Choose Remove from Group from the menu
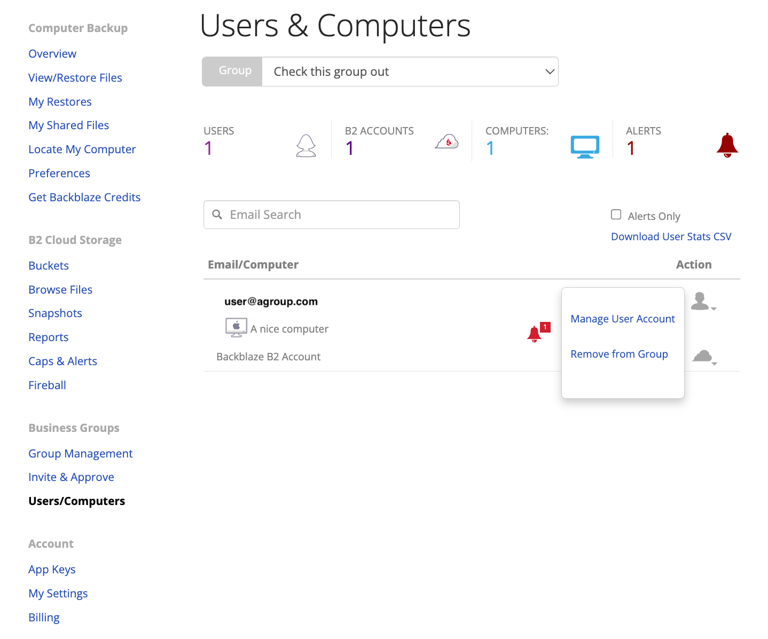This screenshot has height=639, width=768. [619, 354]
